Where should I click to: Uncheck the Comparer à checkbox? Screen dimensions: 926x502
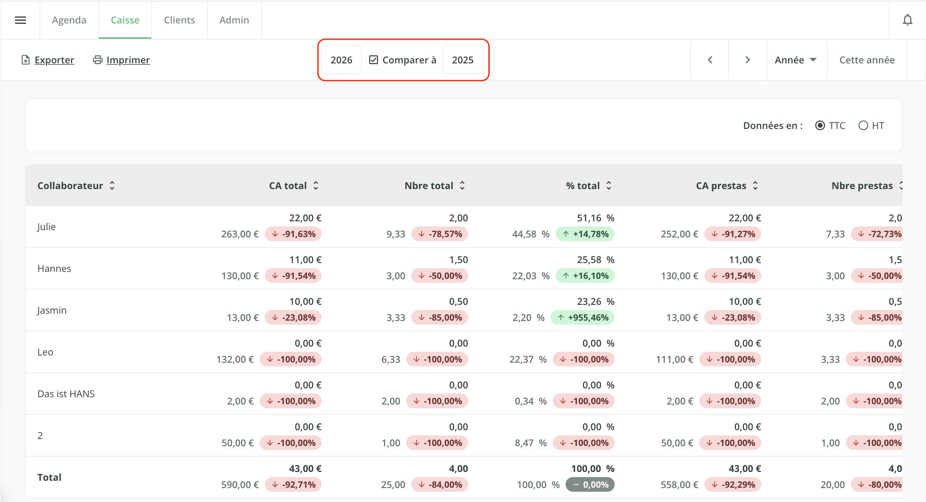point(374,60)
